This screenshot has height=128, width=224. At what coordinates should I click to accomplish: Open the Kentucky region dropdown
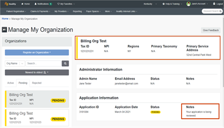tap(150, 4)
